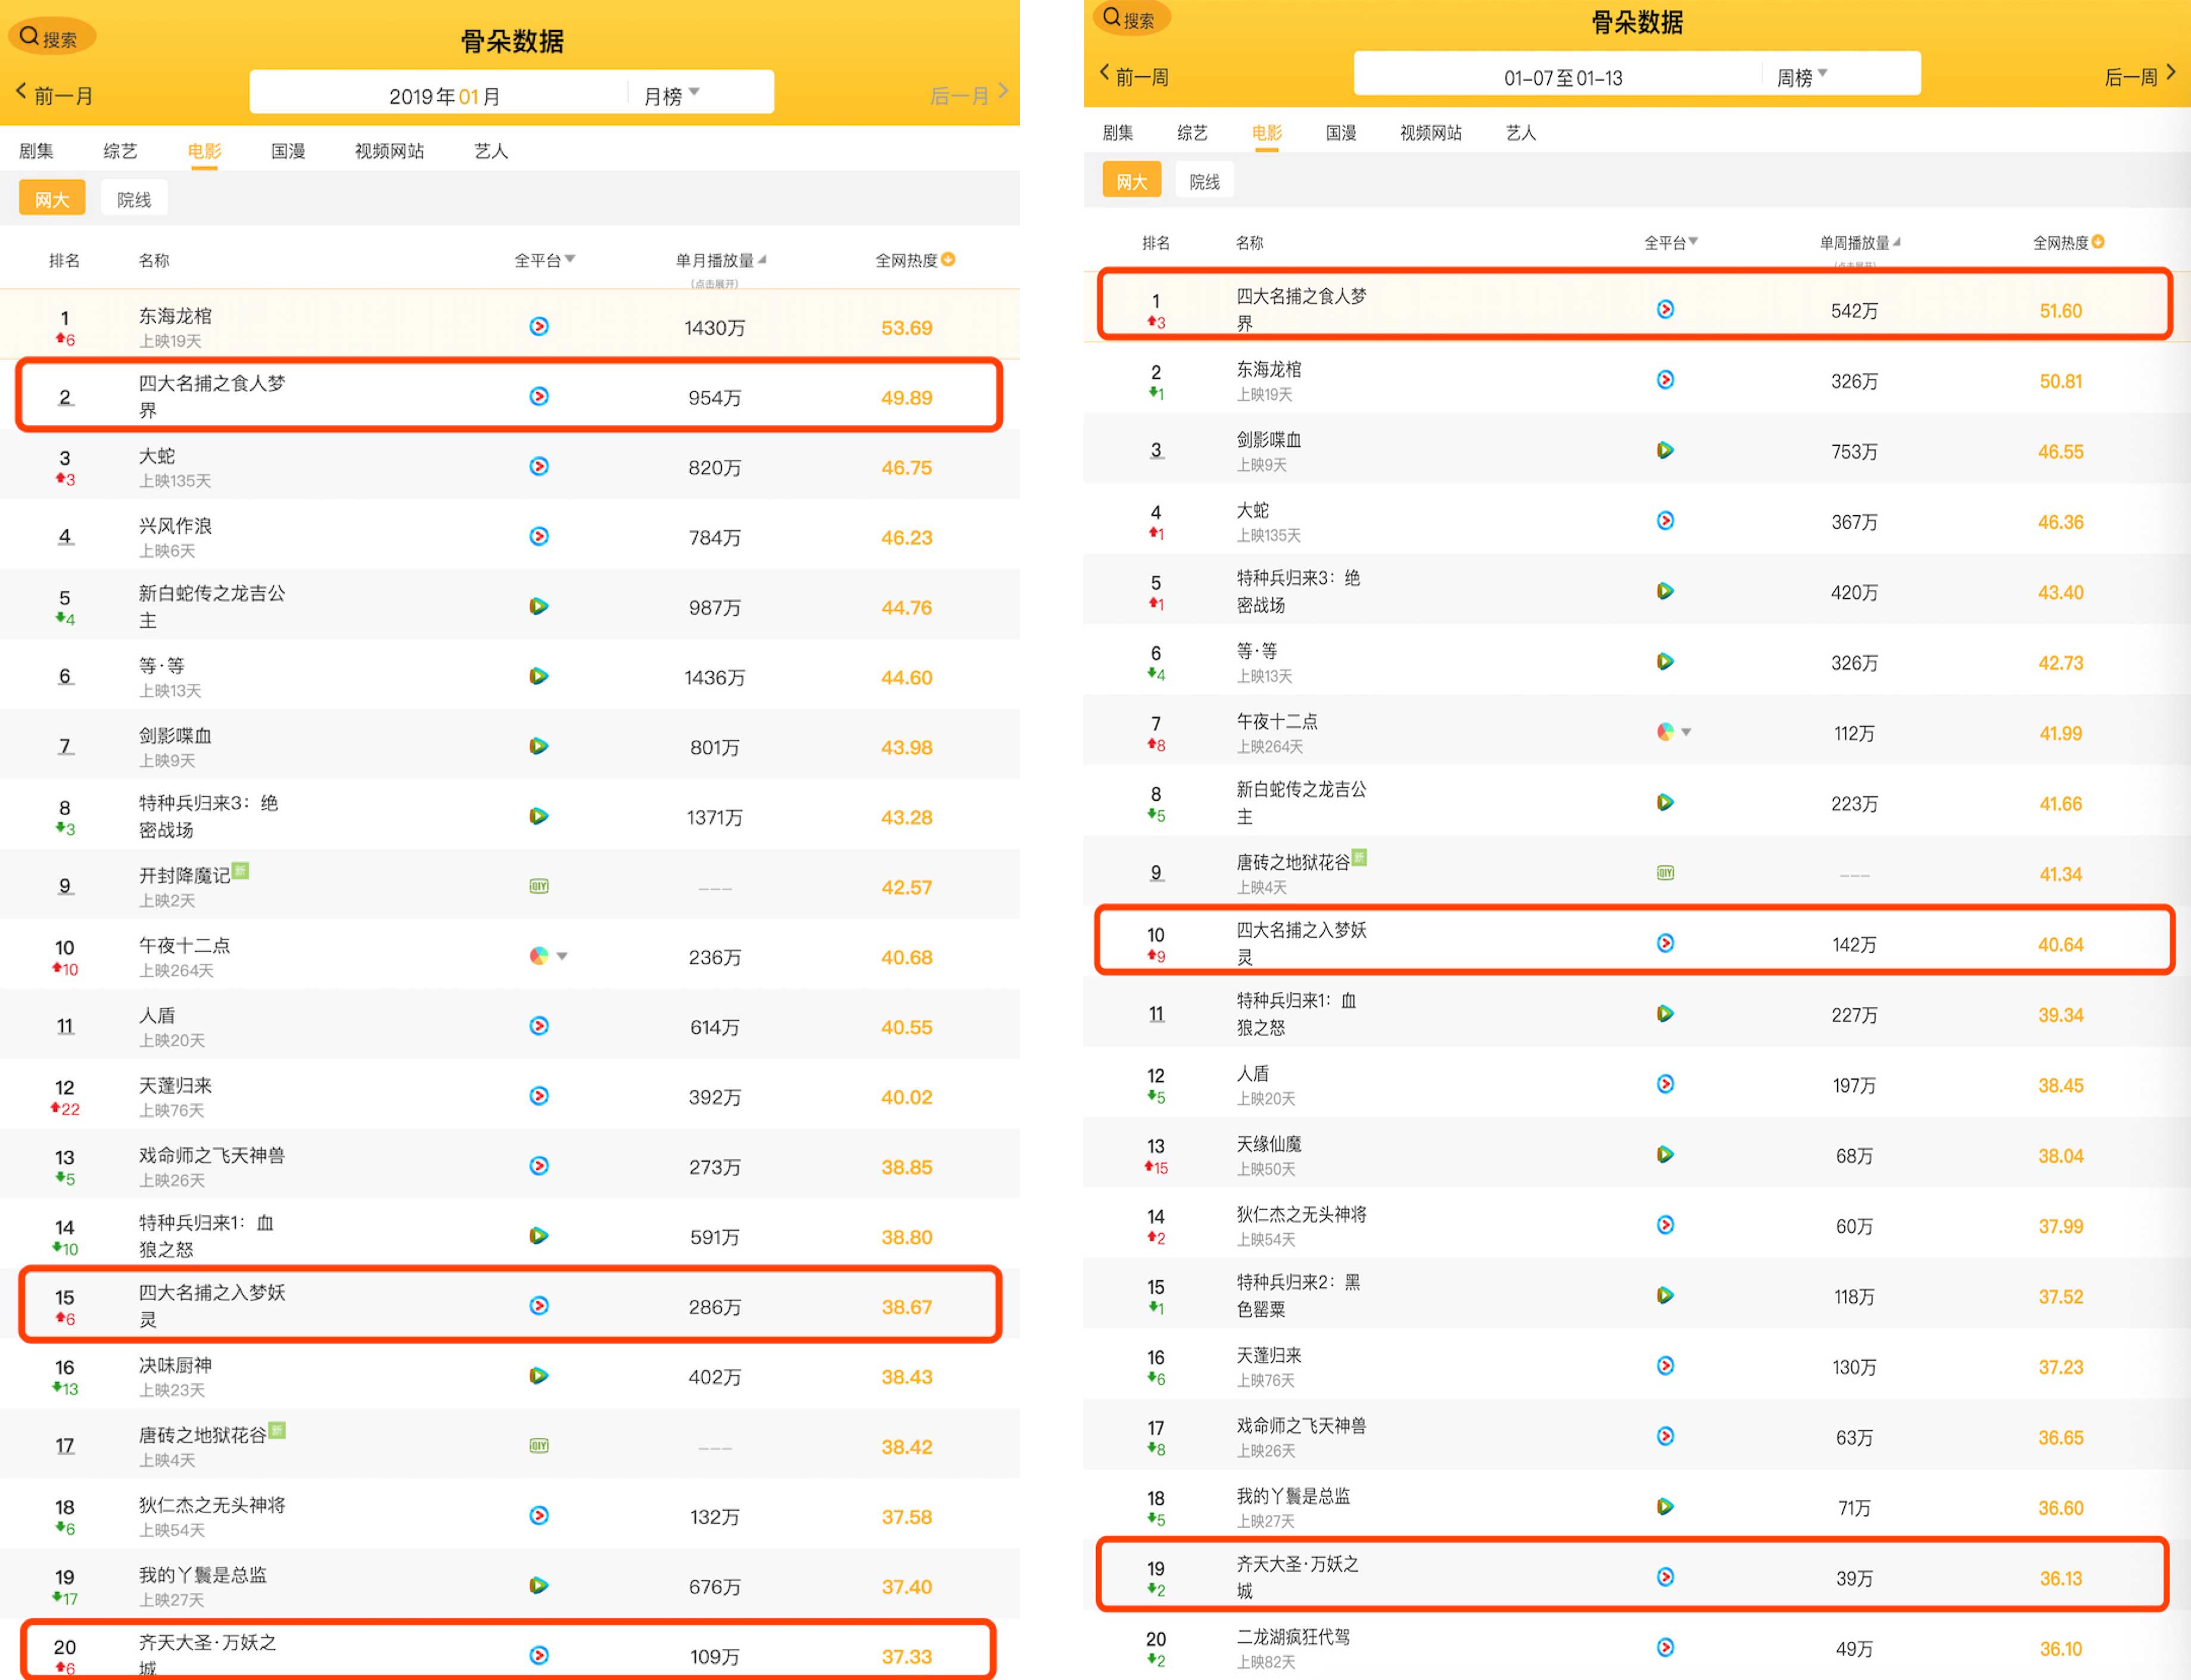Expand the 全平台 platform filter in the left panel

544,260
